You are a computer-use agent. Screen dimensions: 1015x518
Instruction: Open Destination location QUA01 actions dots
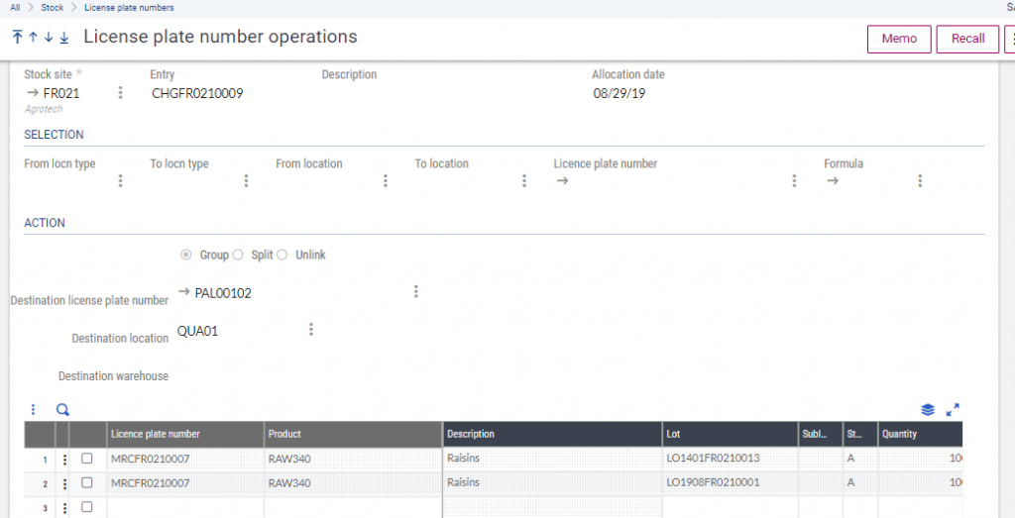point(311,330)
